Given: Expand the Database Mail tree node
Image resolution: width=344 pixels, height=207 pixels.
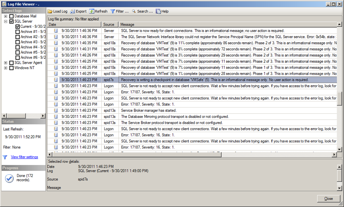Looking at the screenshot, I should (5, 16).
